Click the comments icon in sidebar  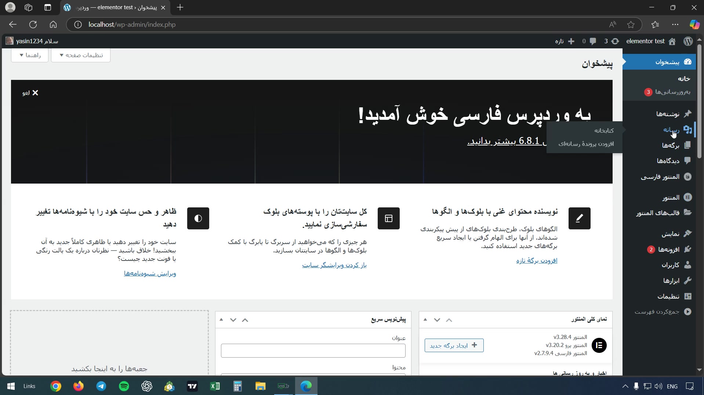tap(687, 160)
